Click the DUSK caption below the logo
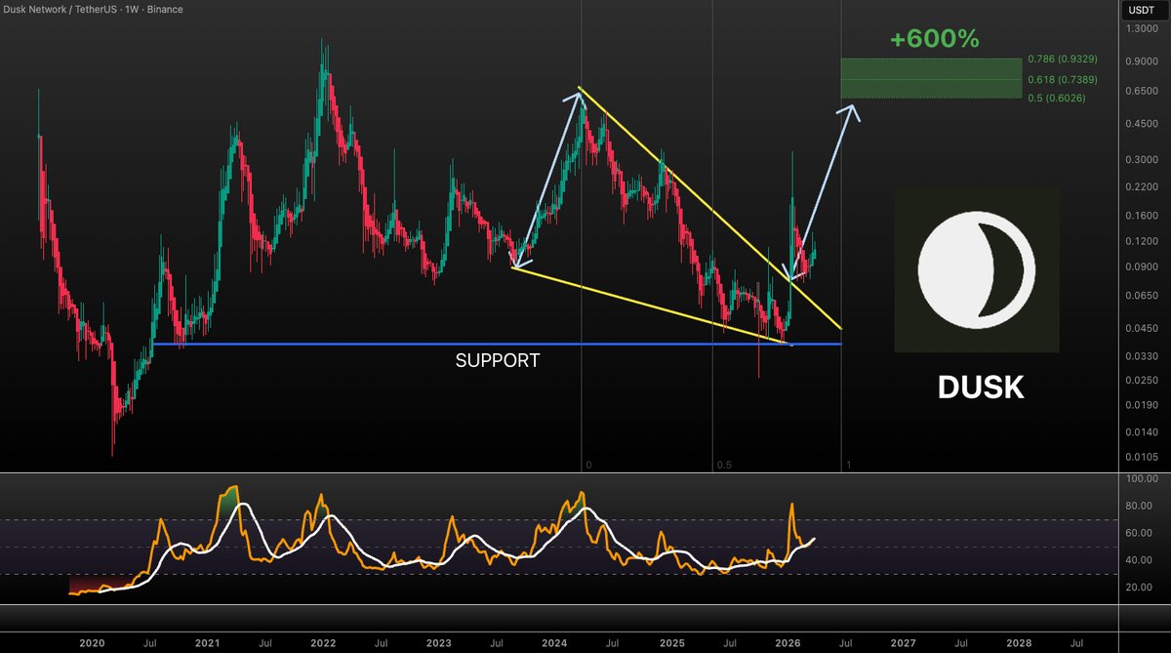This screenshot has width=1171, height=653. [x=981, y=388]
